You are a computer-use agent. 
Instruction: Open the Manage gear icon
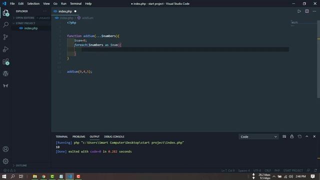tap(5, 161)
